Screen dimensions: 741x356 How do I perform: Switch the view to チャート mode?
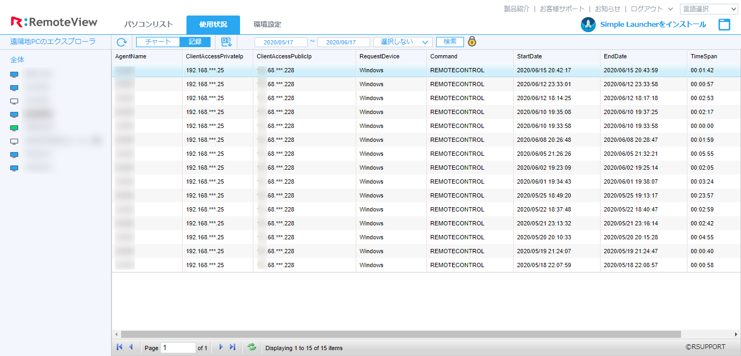point(158,42)
